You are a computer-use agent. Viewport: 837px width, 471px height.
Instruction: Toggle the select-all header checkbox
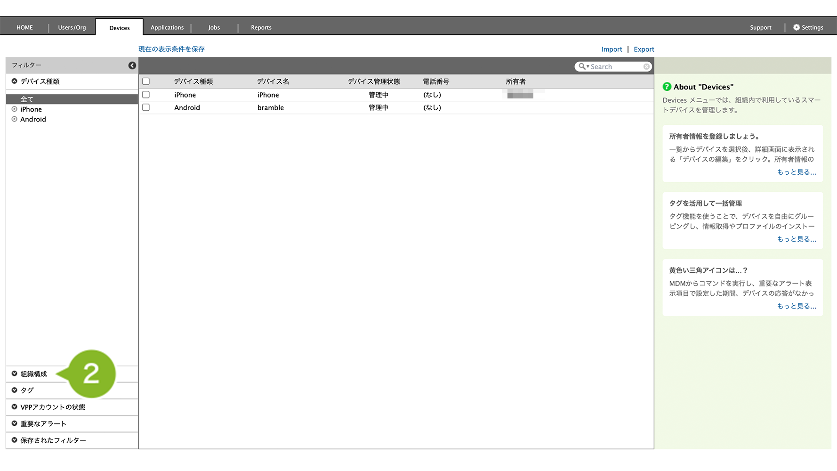146,81
